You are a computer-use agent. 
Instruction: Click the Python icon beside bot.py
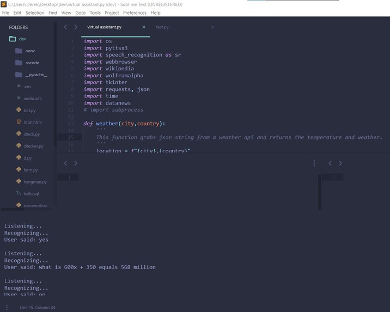coord(19,109)
